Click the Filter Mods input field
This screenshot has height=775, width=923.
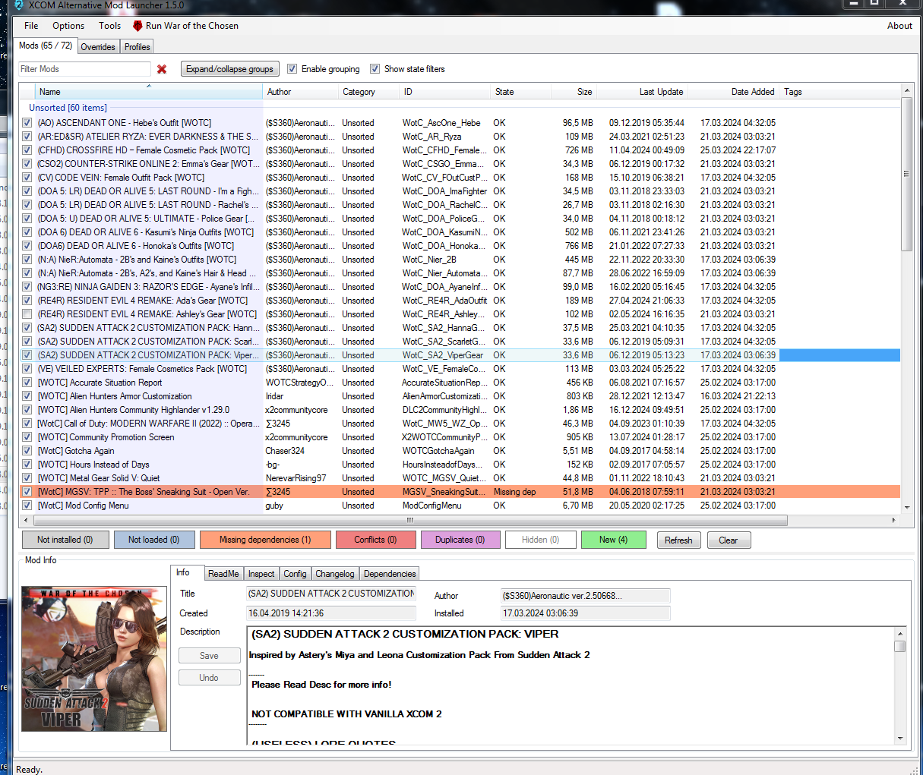coord(84,69)
